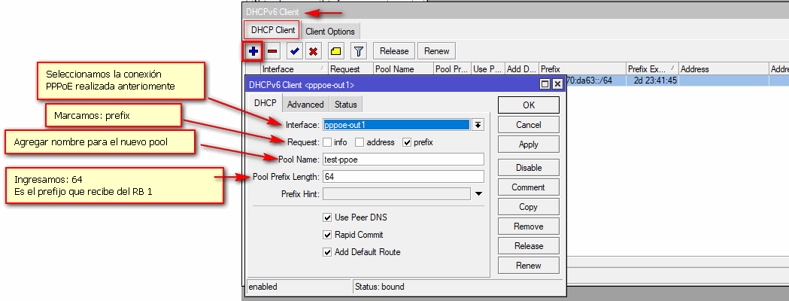Toggle the Use Peer DNS checkbox

[x=327, y=217]
